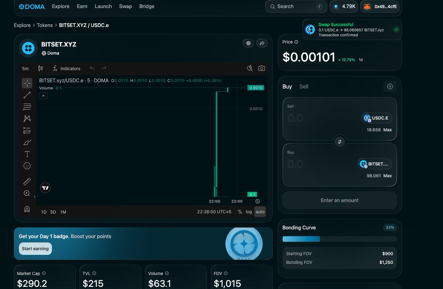Click the Volume info icon
The height and width of the screenshot is (289, 443).
coord(167,274)
